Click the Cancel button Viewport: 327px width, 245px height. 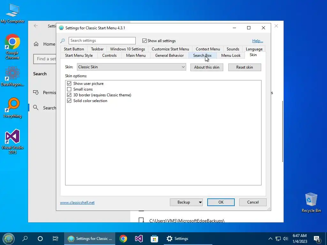click(x=253, y=202)
